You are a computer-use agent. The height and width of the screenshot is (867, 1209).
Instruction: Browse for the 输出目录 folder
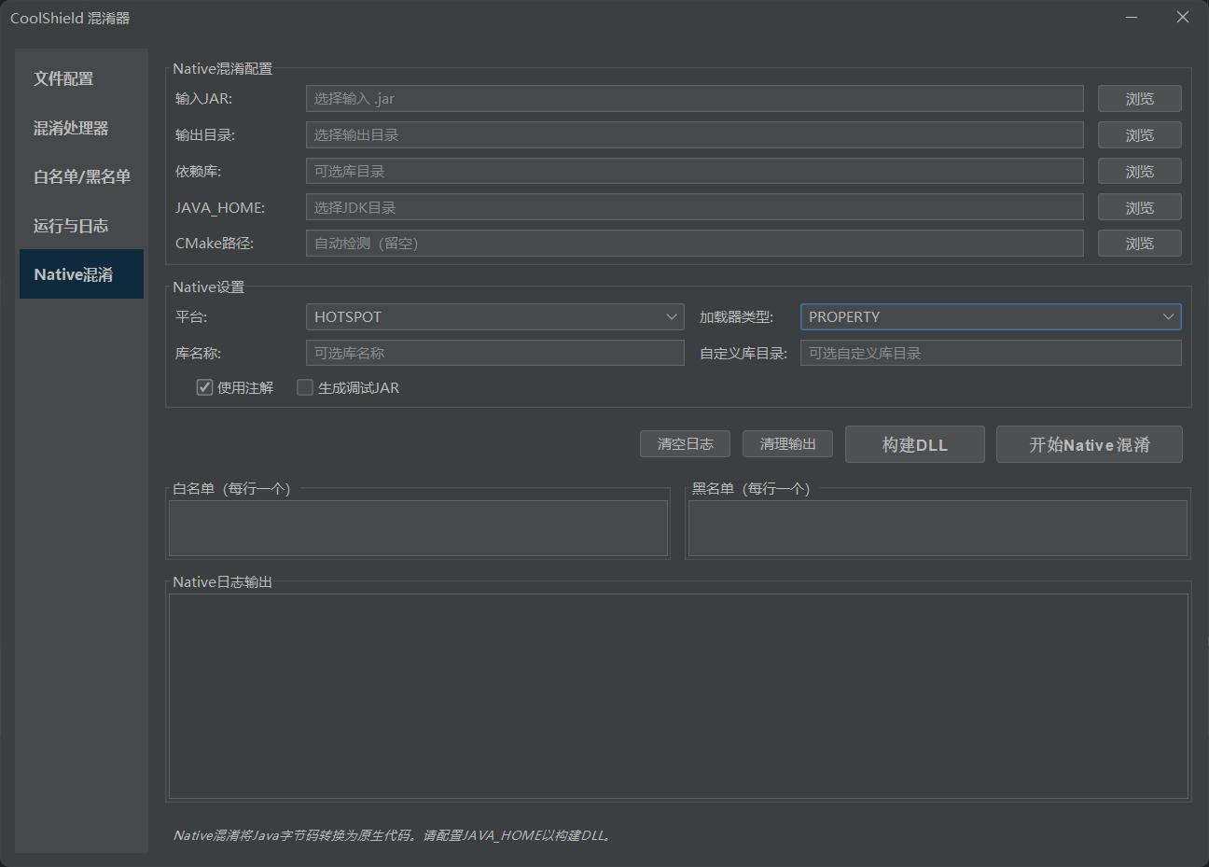(1139, 135)
